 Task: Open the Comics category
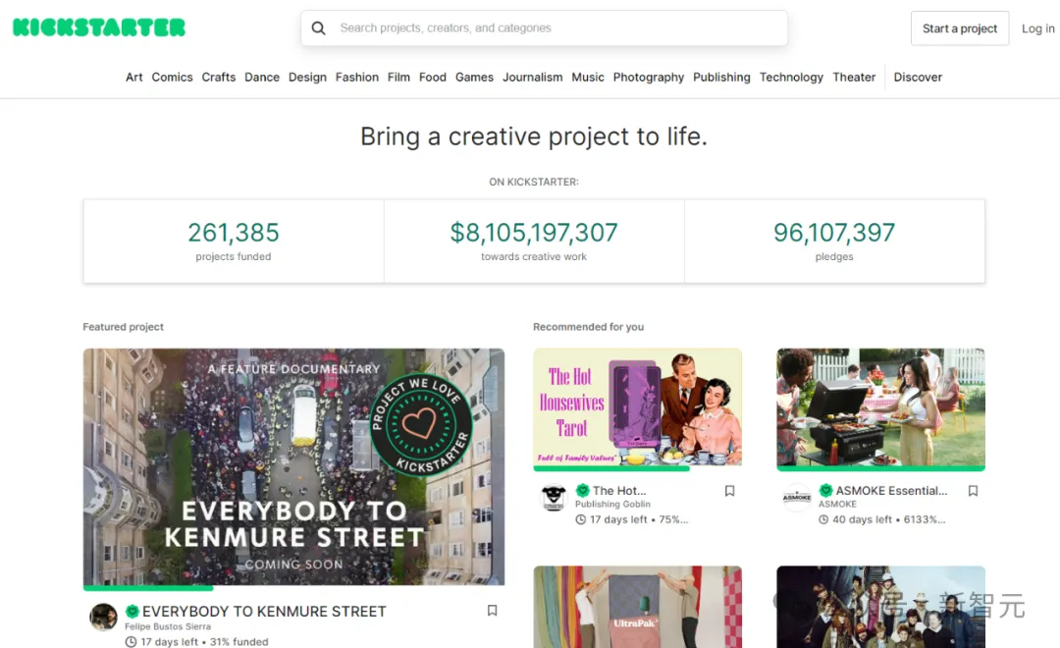tap(172, 78)
